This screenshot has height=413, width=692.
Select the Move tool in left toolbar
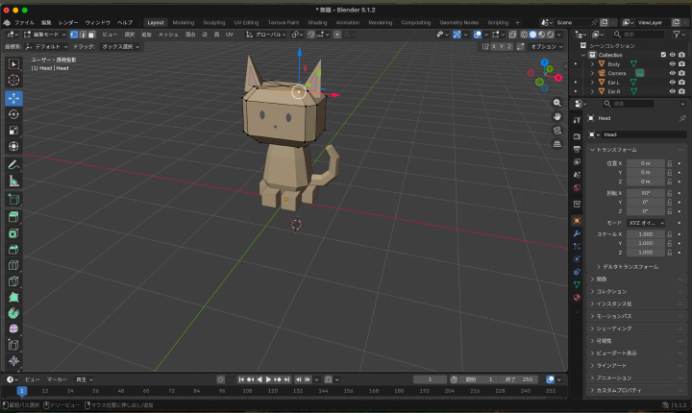[13, 98]
